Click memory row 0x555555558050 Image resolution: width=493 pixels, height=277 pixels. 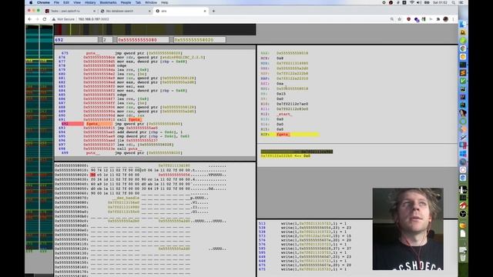[x=140, y=189]
